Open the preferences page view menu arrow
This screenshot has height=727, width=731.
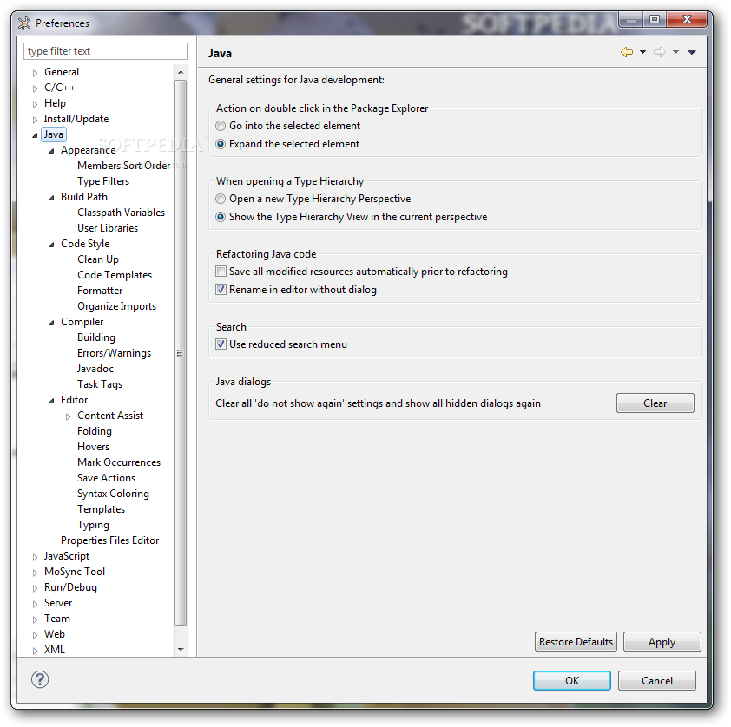[x=692, y=52]
